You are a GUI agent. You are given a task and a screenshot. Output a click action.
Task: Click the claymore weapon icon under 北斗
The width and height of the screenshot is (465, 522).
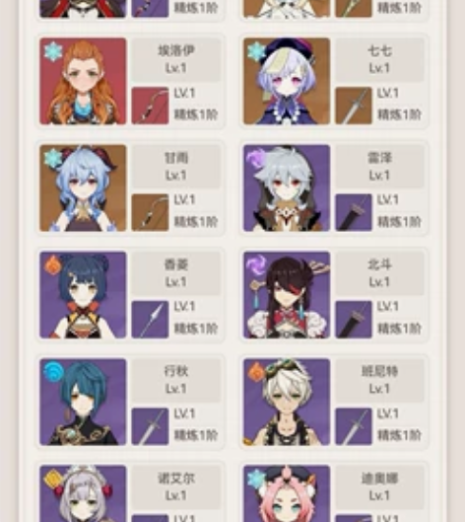[x=354, y=320]
